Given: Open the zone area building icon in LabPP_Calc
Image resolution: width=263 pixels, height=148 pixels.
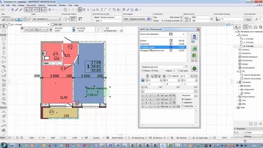Looking at the screenshot, I should click(x=194, y=55).
